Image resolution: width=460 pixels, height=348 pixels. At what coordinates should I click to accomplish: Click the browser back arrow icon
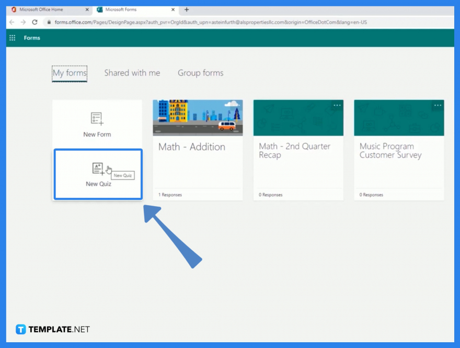coord(11,22)
